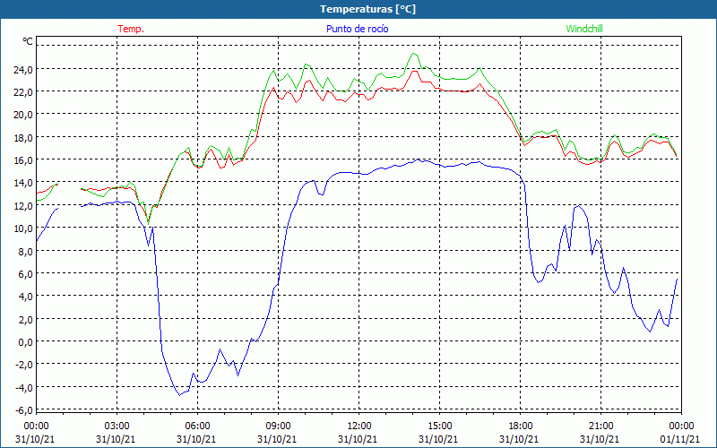717x448 pixels.
Task: Click the 18:00 time axis label
Action: pos(520,426)
